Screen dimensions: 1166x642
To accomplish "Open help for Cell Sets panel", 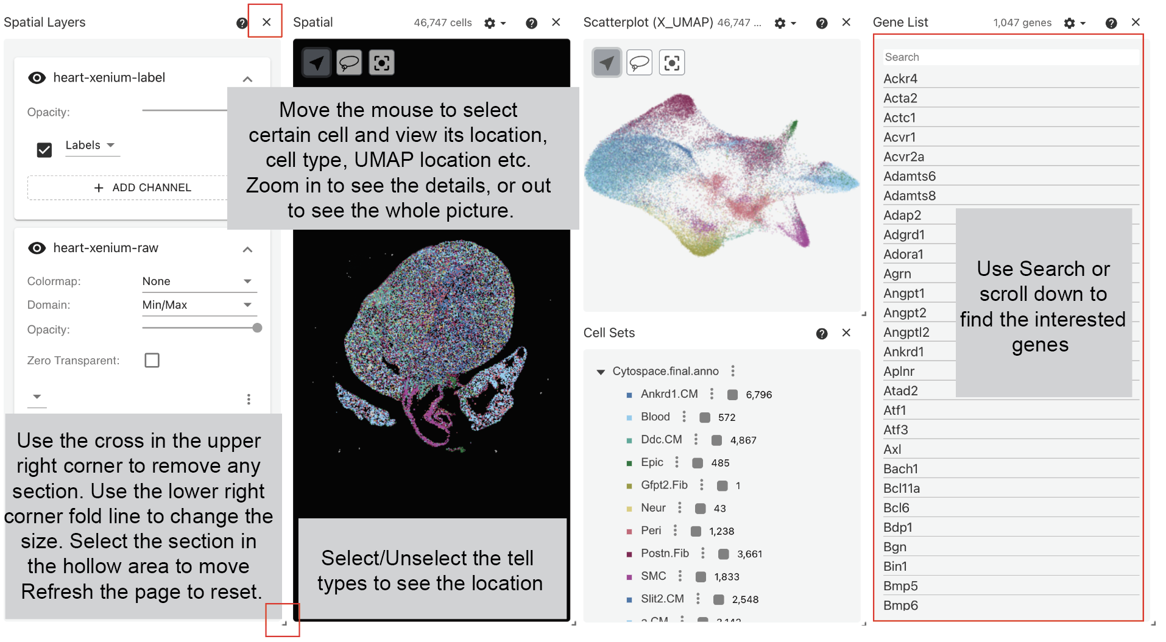I will pos(822,333).
